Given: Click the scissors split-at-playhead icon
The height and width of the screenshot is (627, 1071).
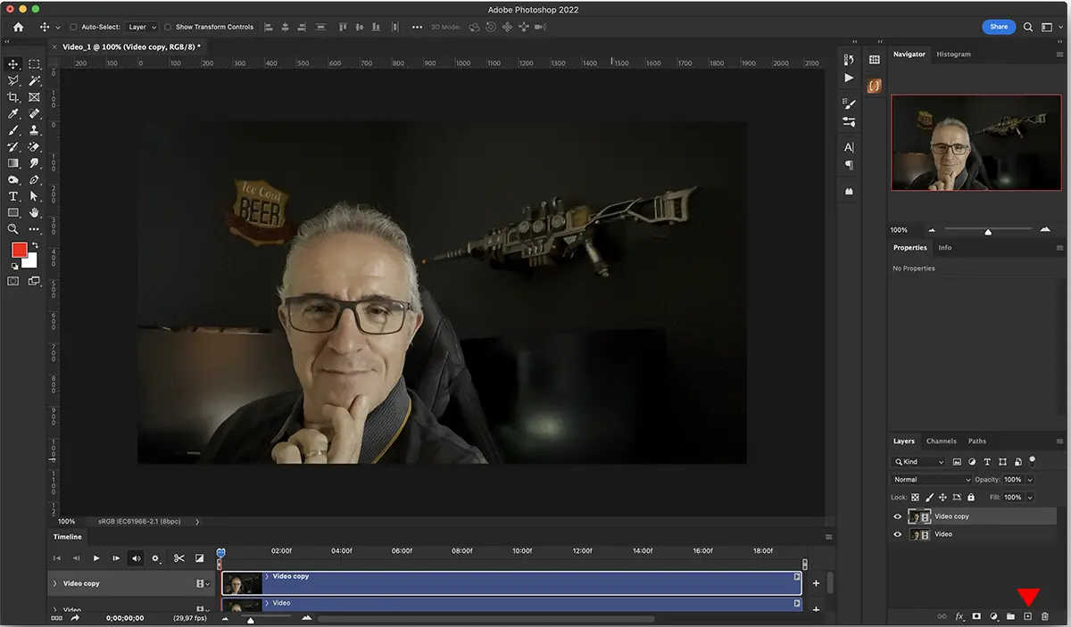Looking at the screenshot, I should click(178, 558).
